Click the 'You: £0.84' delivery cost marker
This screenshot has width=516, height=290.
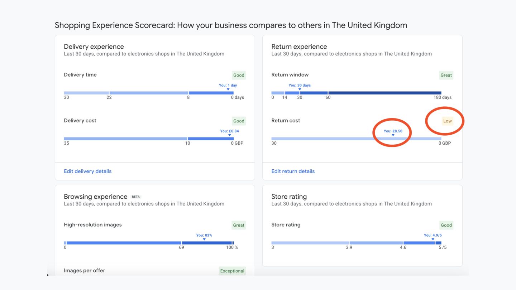click(229, 131)
